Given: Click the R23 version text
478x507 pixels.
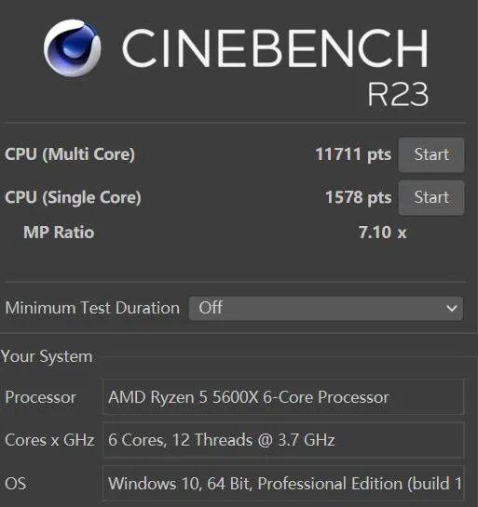Looking at the screenshot, I should pyautogui.click(x=398, y=94).
